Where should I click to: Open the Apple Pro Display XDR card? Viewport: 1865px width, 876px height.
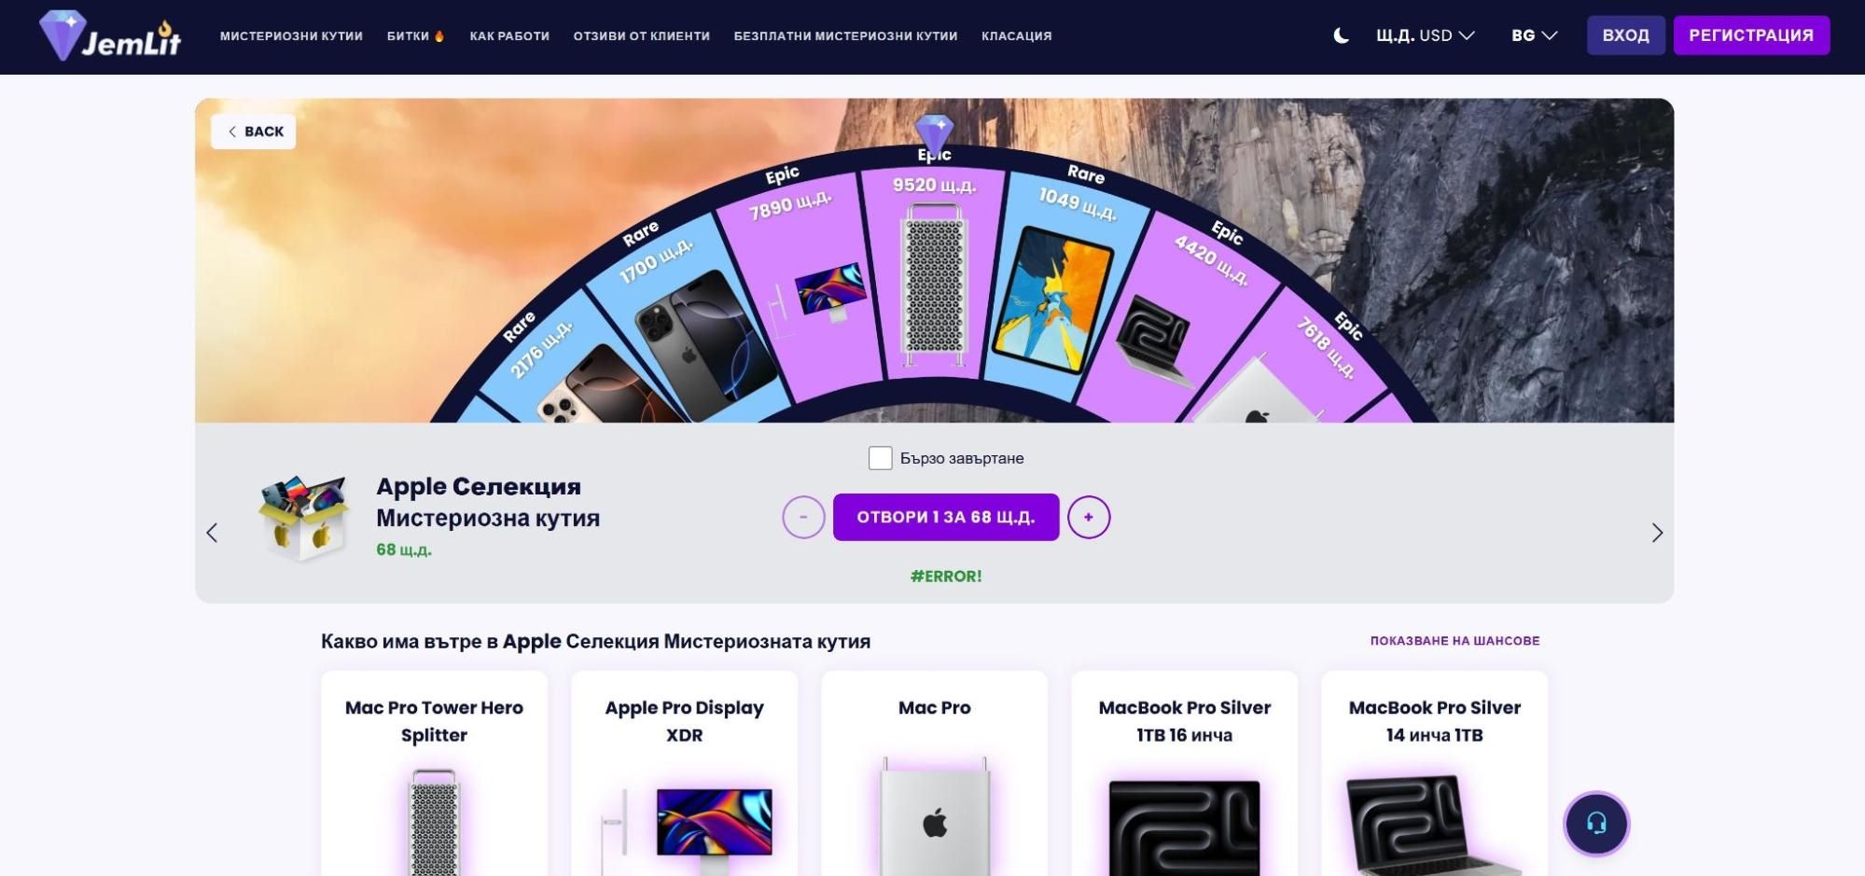pyautogui.click(x=684, y=773)
